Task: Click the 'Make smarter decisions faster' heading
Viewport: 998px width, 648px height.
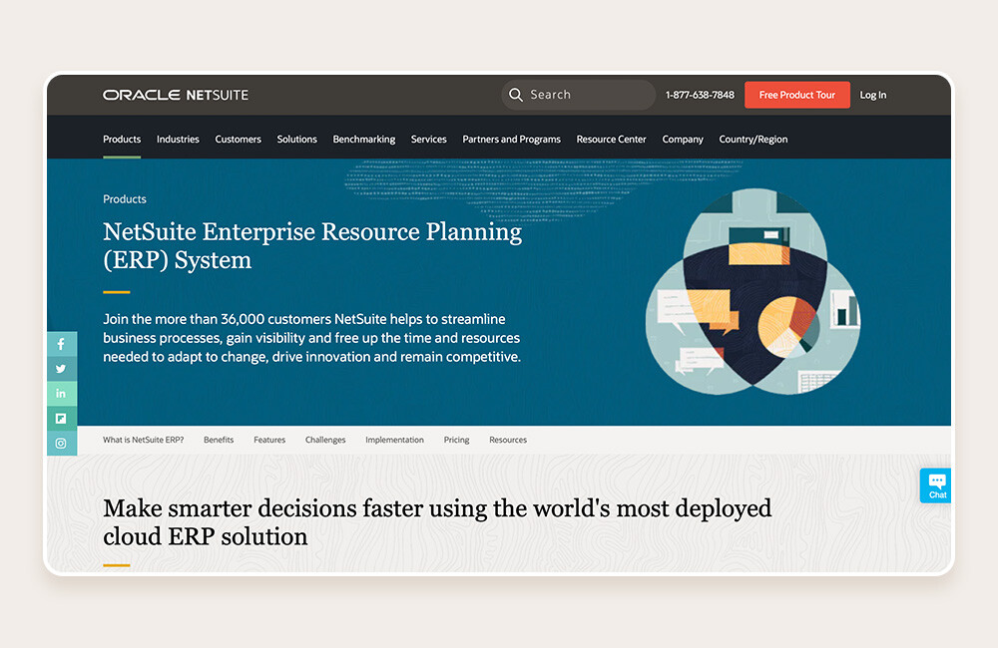Action: pyautogui.click(x=437, y=522)
